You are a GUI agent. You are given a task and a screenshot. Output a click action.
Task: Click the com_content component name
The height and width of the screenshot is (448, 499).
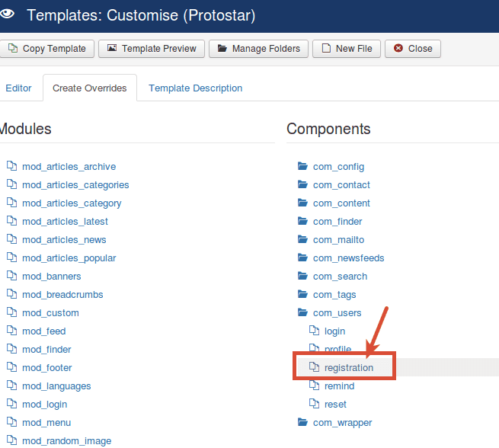point(341,203)
